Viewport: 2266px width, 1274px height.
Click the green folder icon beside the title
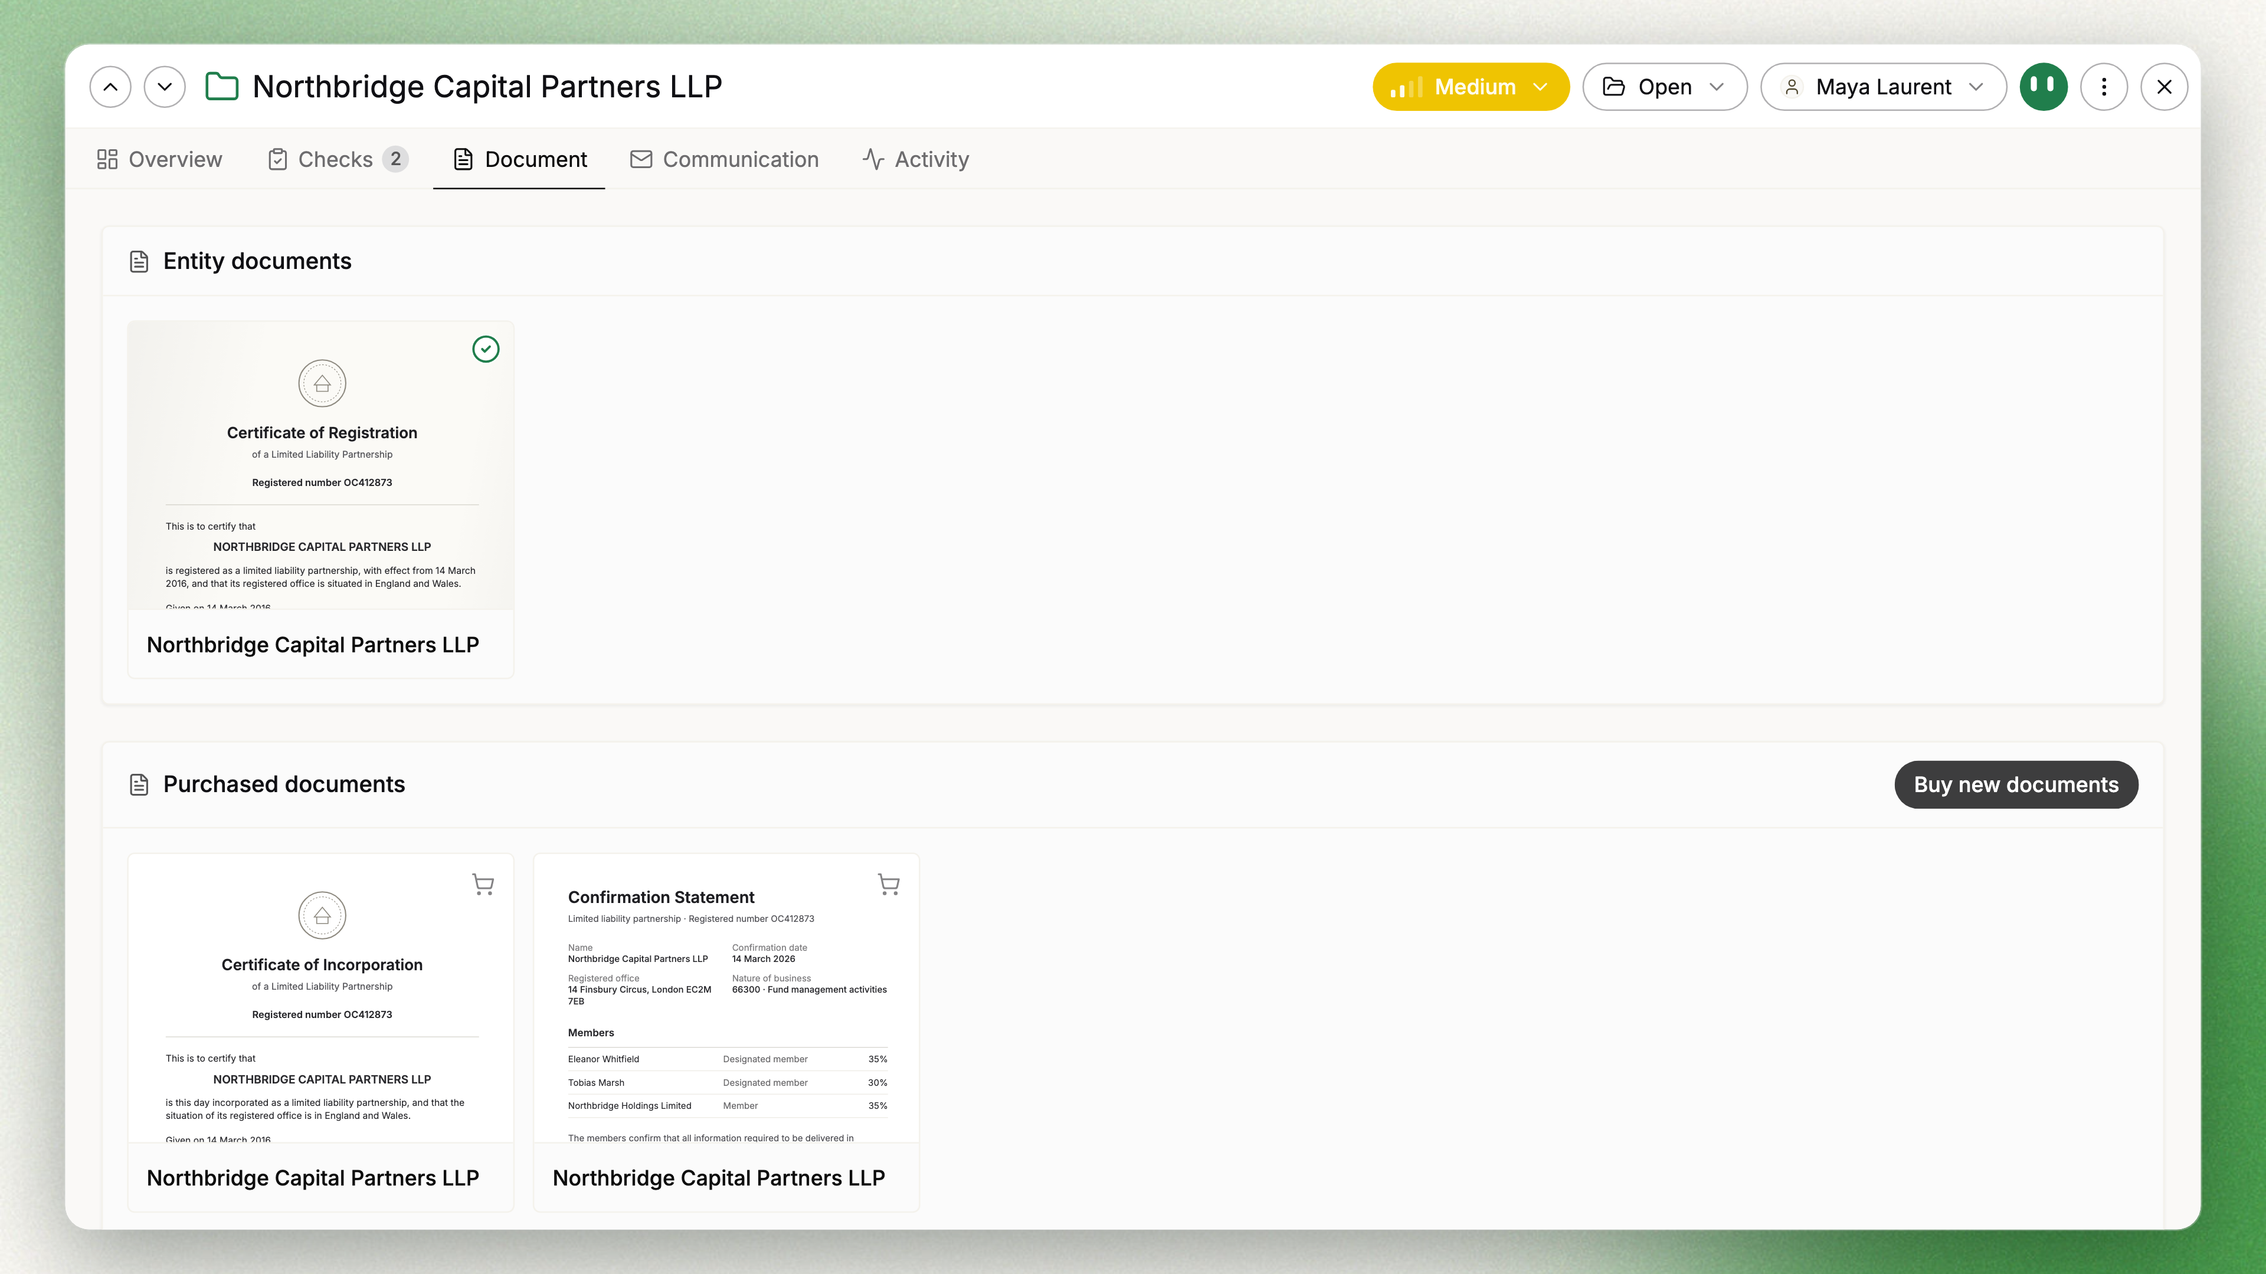tap(222, 86)
